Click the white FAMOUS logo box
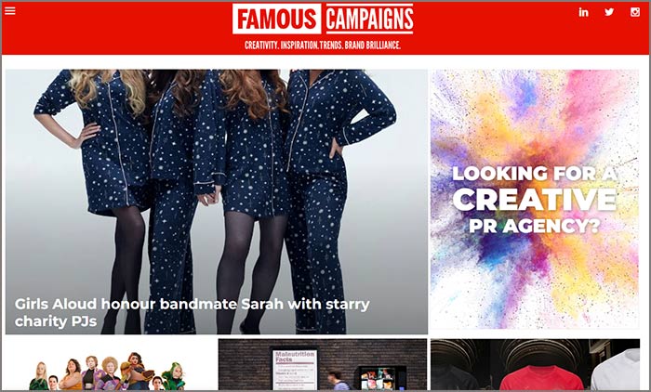This screenshot has width=651, height=392. tap(277, 19)
